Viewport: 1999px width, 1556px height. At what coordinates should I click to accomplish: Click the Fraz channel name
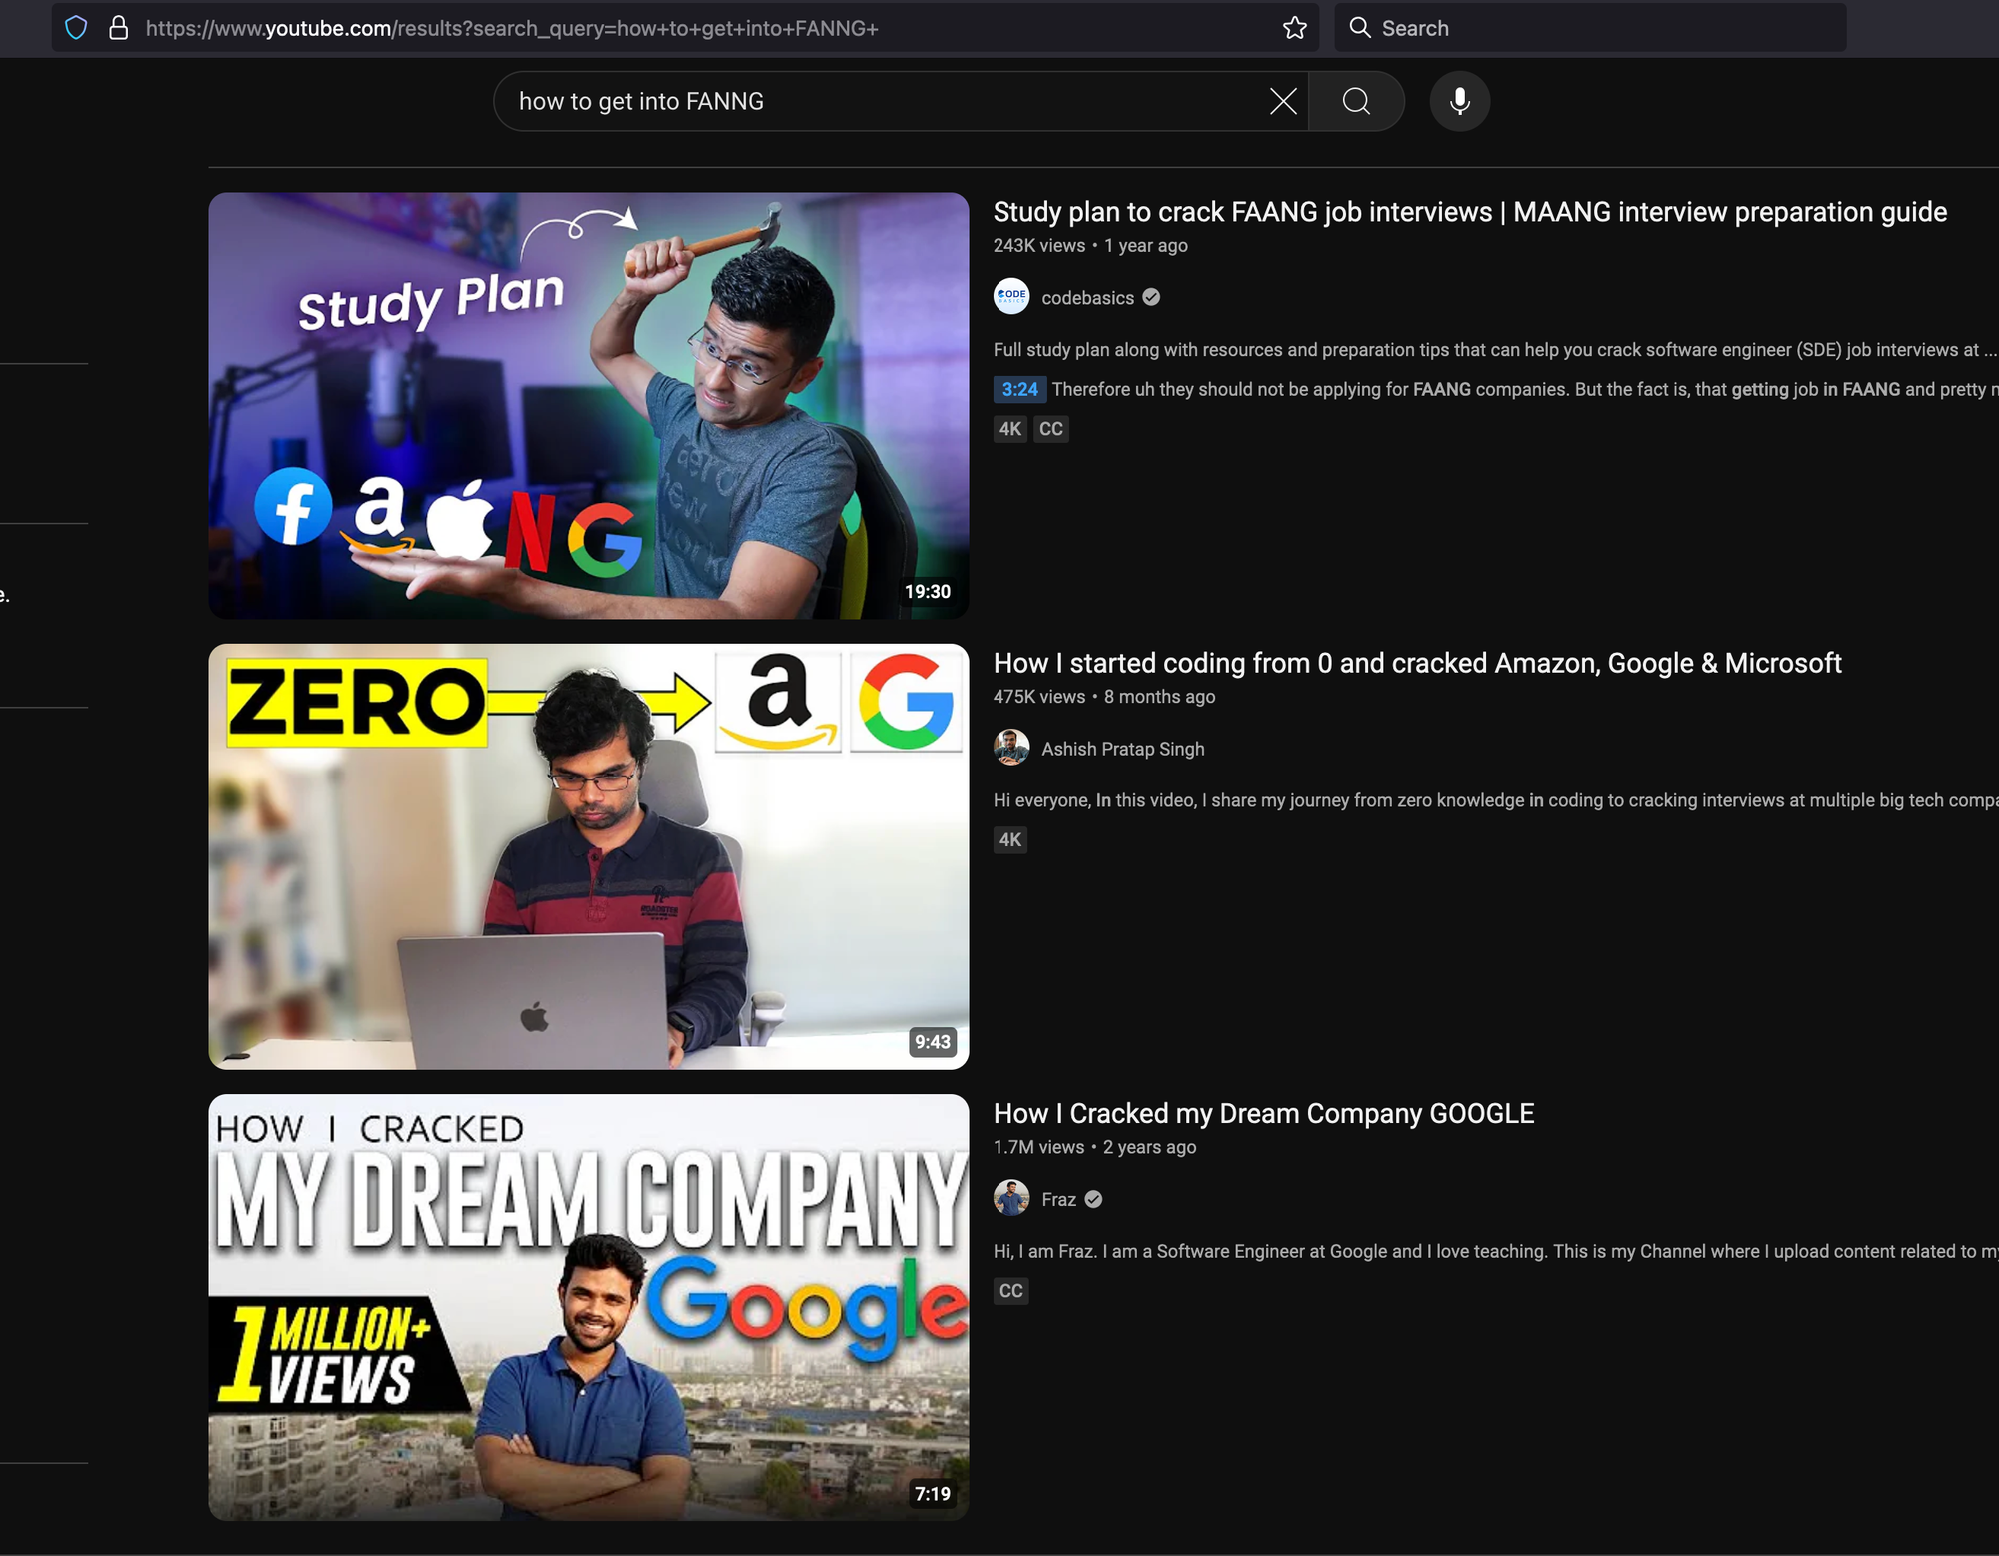1058,1199
